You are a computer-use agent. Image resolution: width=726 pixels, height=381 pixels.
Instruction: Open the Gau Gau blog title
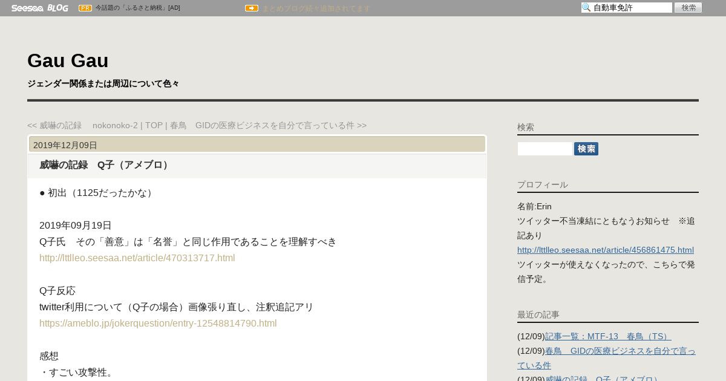(68, 60)
